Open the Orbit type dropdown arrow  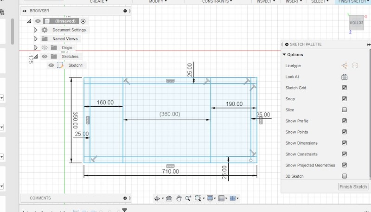(163, 199)
